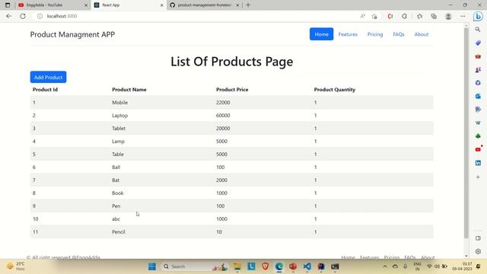Open PowerPoint from the taskbar
This screenshot has height=274, width=487.
(x=293, y=266)
